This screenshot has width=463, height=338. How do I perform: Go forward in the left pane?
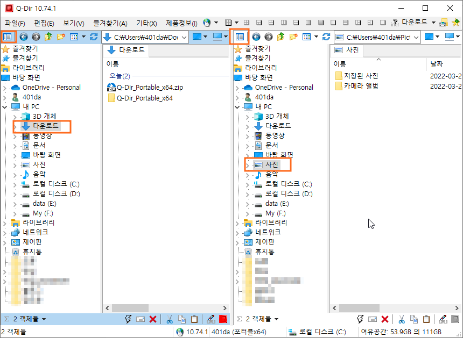(36, 37)
